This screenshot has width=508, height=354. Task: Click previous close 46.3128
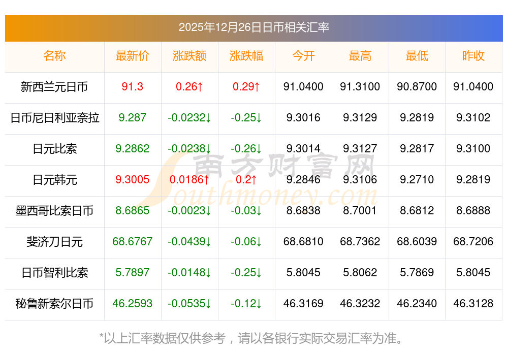pos(473,304)
